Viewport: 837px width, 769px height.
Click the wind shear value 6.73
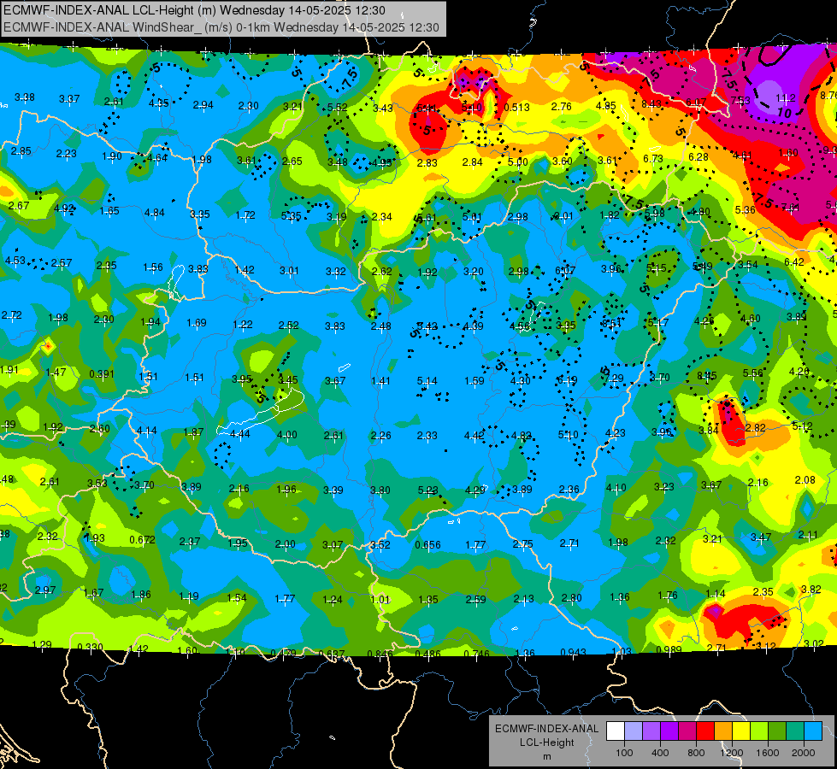tap(653, 158)
